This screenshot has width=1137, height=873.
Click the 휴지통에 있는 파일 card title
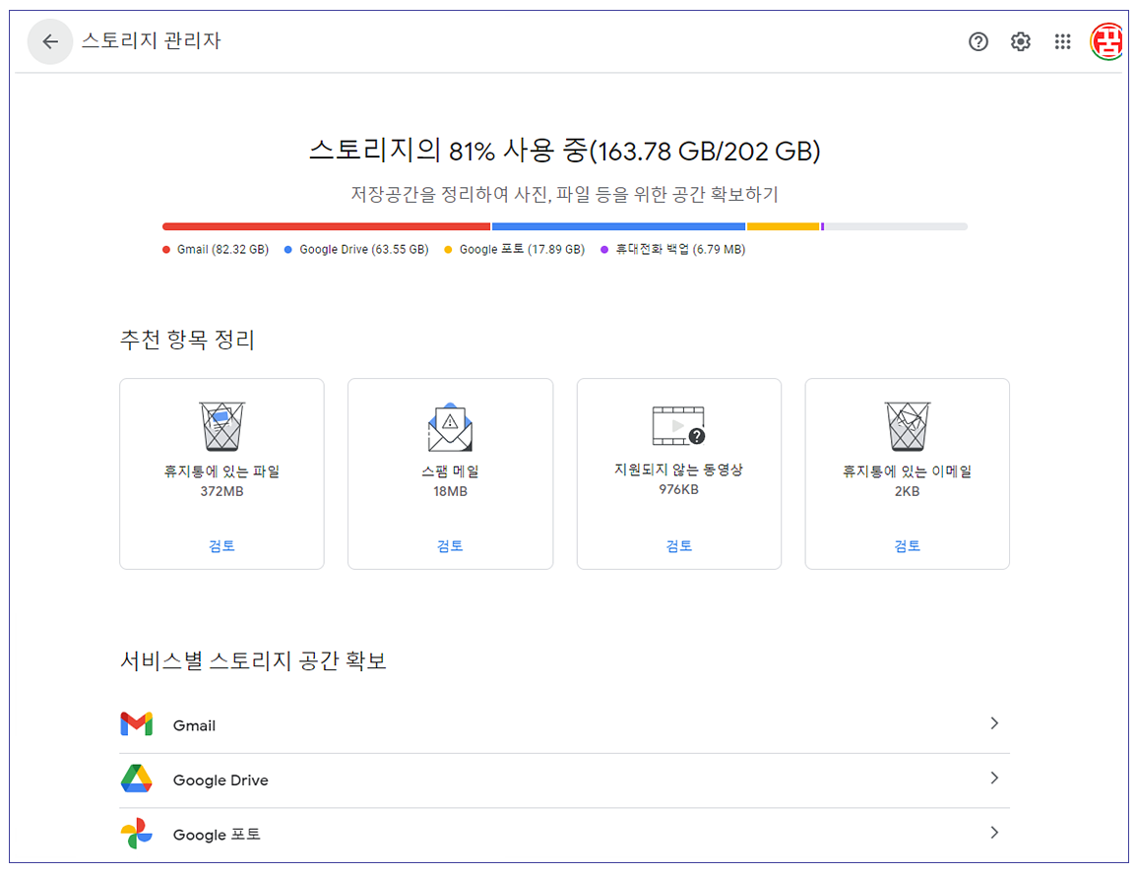pos(221,471)
